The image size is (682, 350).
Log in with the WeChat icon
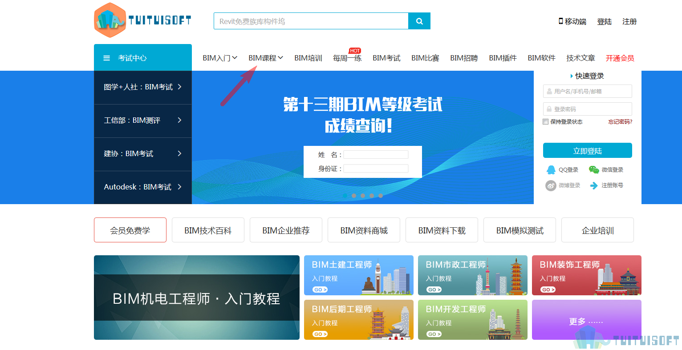pos(594,169)
